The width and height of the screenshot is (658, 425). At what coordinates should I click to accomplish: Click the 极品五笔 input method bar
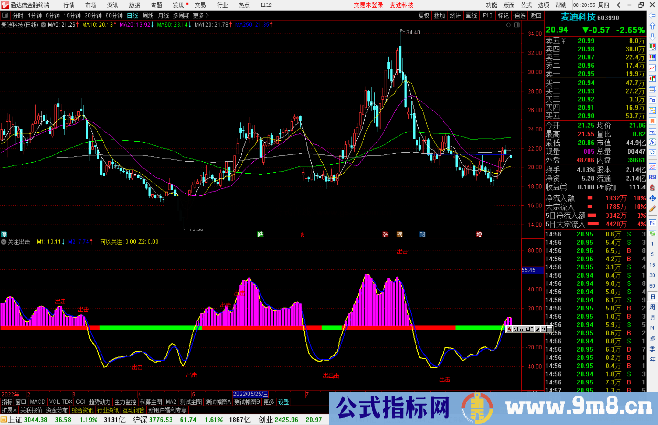[522, 329]
